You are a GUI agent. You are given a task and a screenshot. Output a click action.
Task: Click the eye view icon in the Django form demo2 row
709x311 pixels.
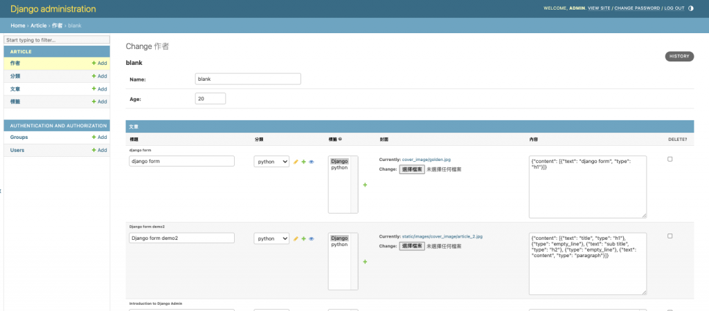[x=311, y=238]
